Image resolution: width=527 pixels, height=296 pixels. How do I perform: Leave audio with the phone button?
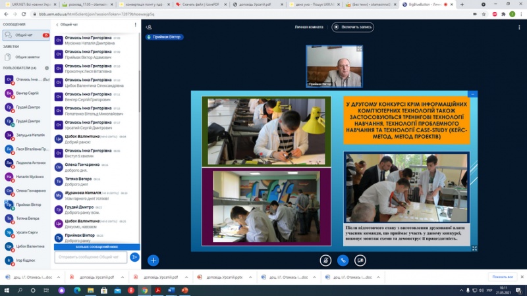point(343,260)
